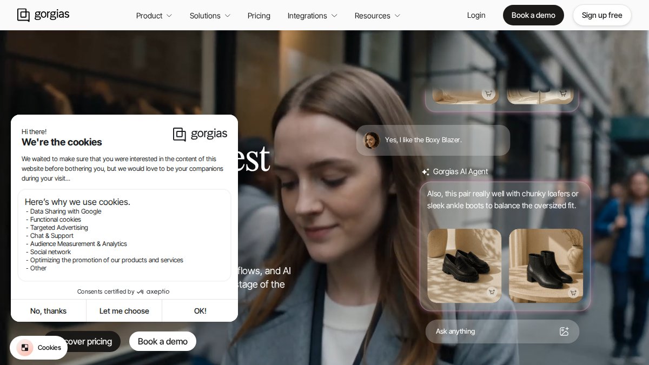Click the Cookies widget round icon
The height and width of the screenshot is (365, 649).
point(25,348)
